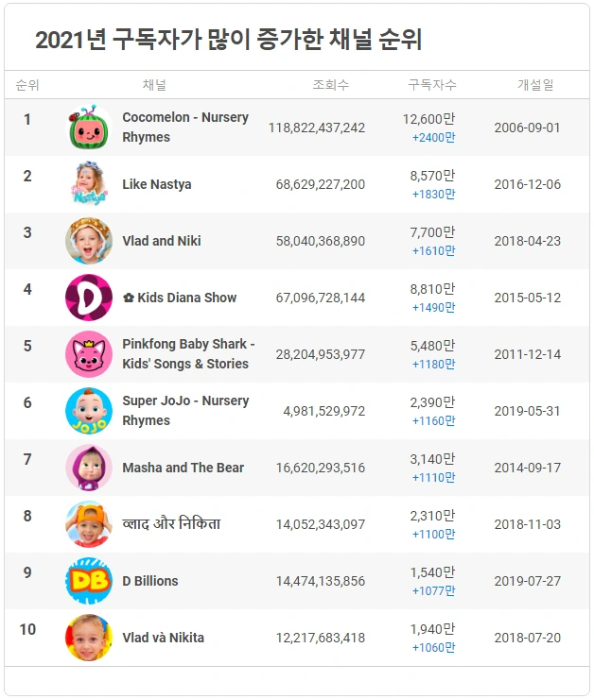
Task: Click the 개설일 column header
Action: tap(535, 85)
